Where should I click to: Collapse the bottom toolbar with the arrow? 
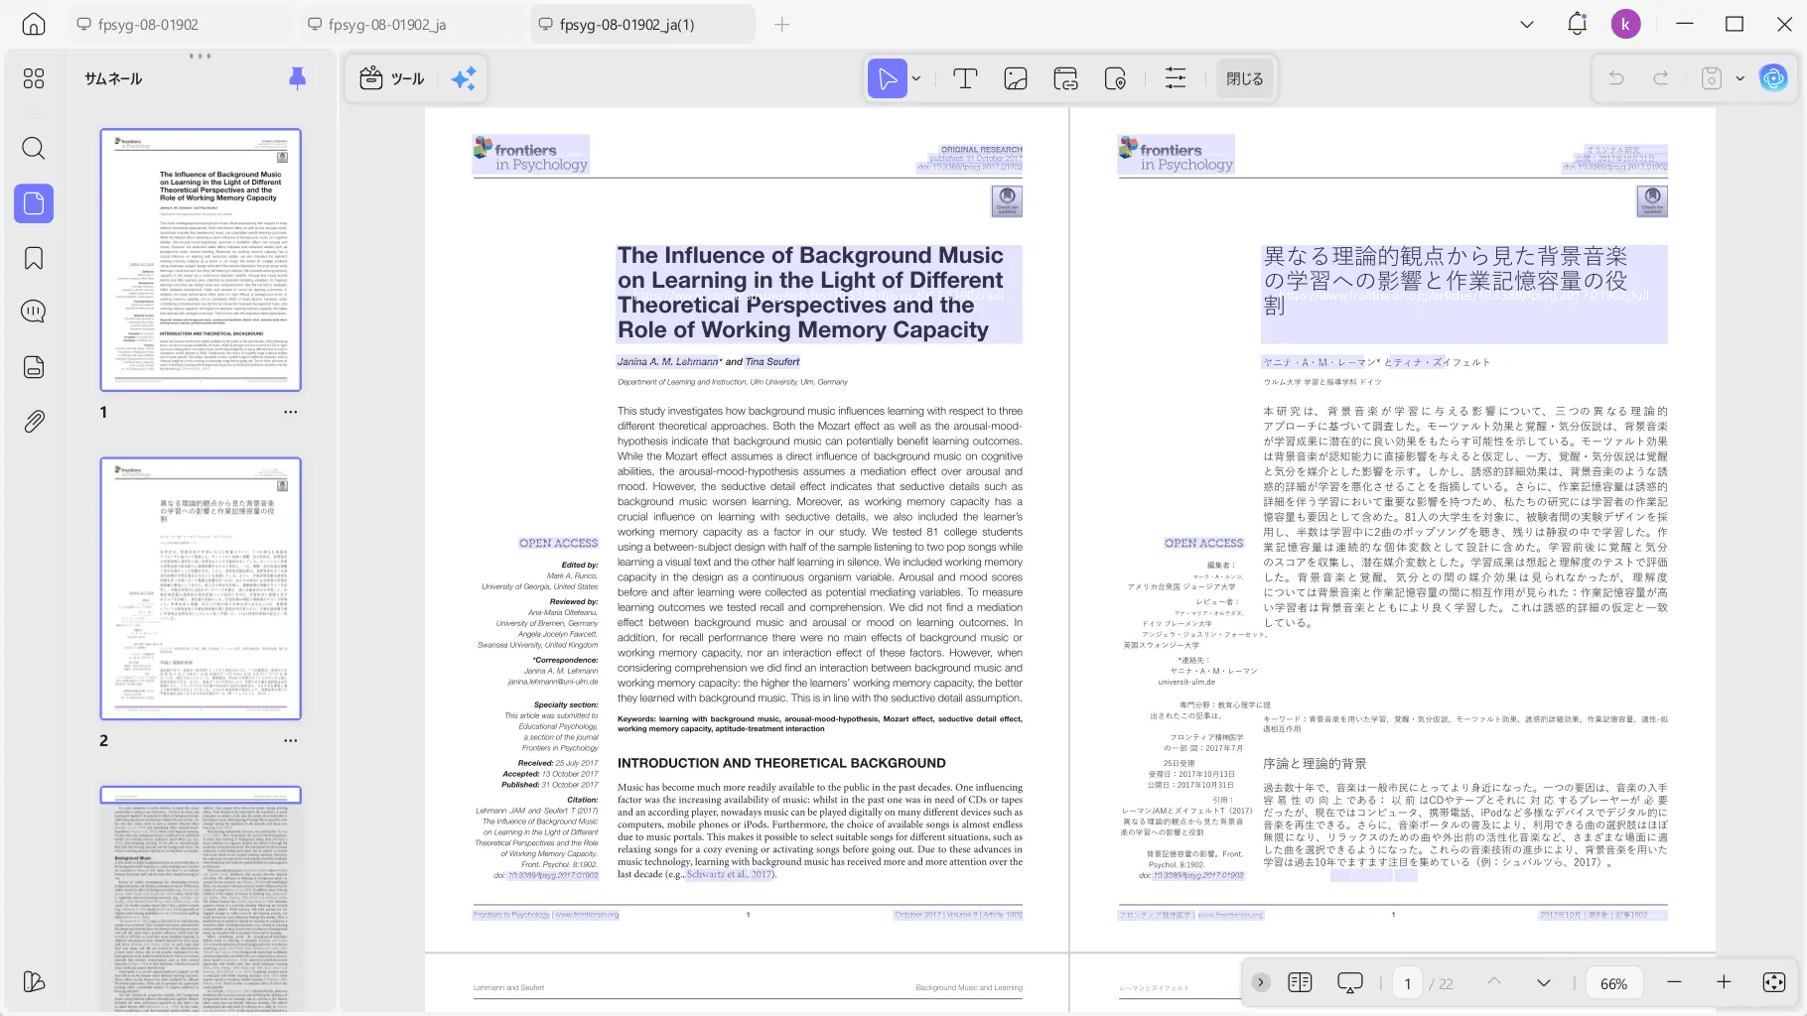pyautogui.click(x=1261, y=982)
